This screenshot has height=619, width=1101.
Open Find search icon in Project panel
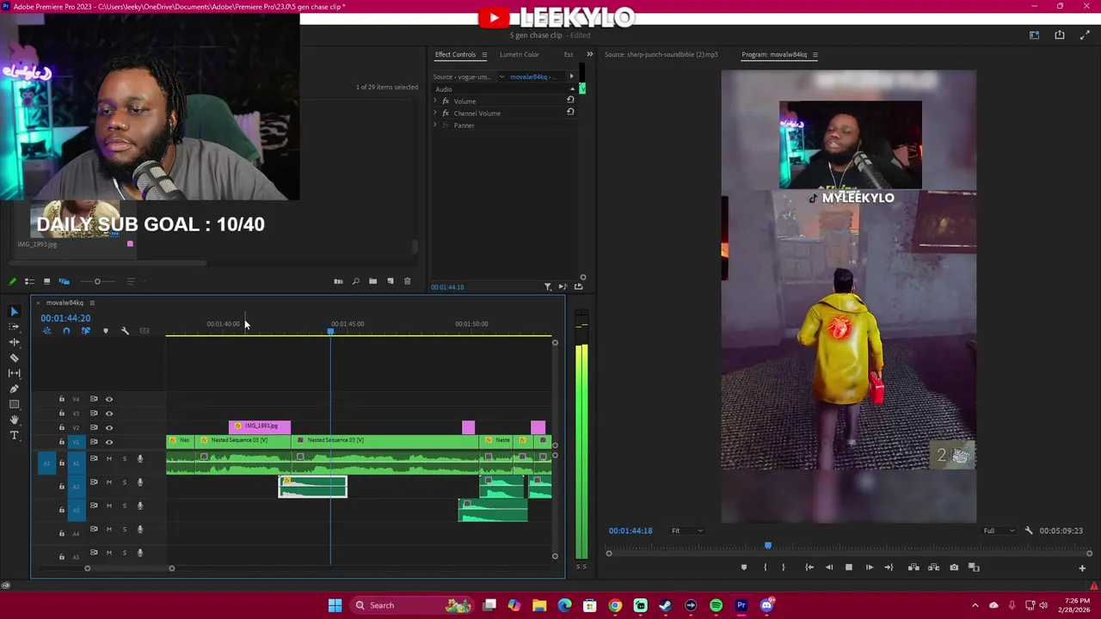355,281
